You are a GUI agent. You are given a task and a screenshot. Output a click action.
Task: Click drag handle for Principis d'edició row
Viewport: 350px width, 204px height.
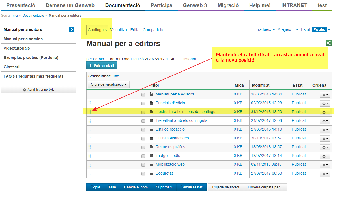[x=89, y=103]
